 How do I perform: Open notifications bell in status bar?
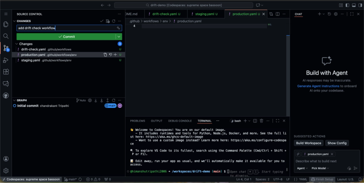click(360, 179)
